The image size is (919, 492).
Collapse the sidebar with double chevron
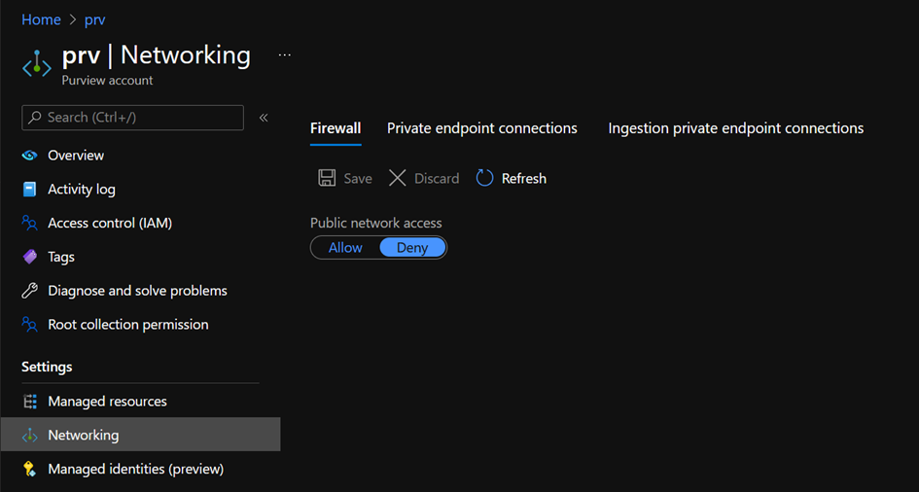pyautogui.click(x=264, y=118)
